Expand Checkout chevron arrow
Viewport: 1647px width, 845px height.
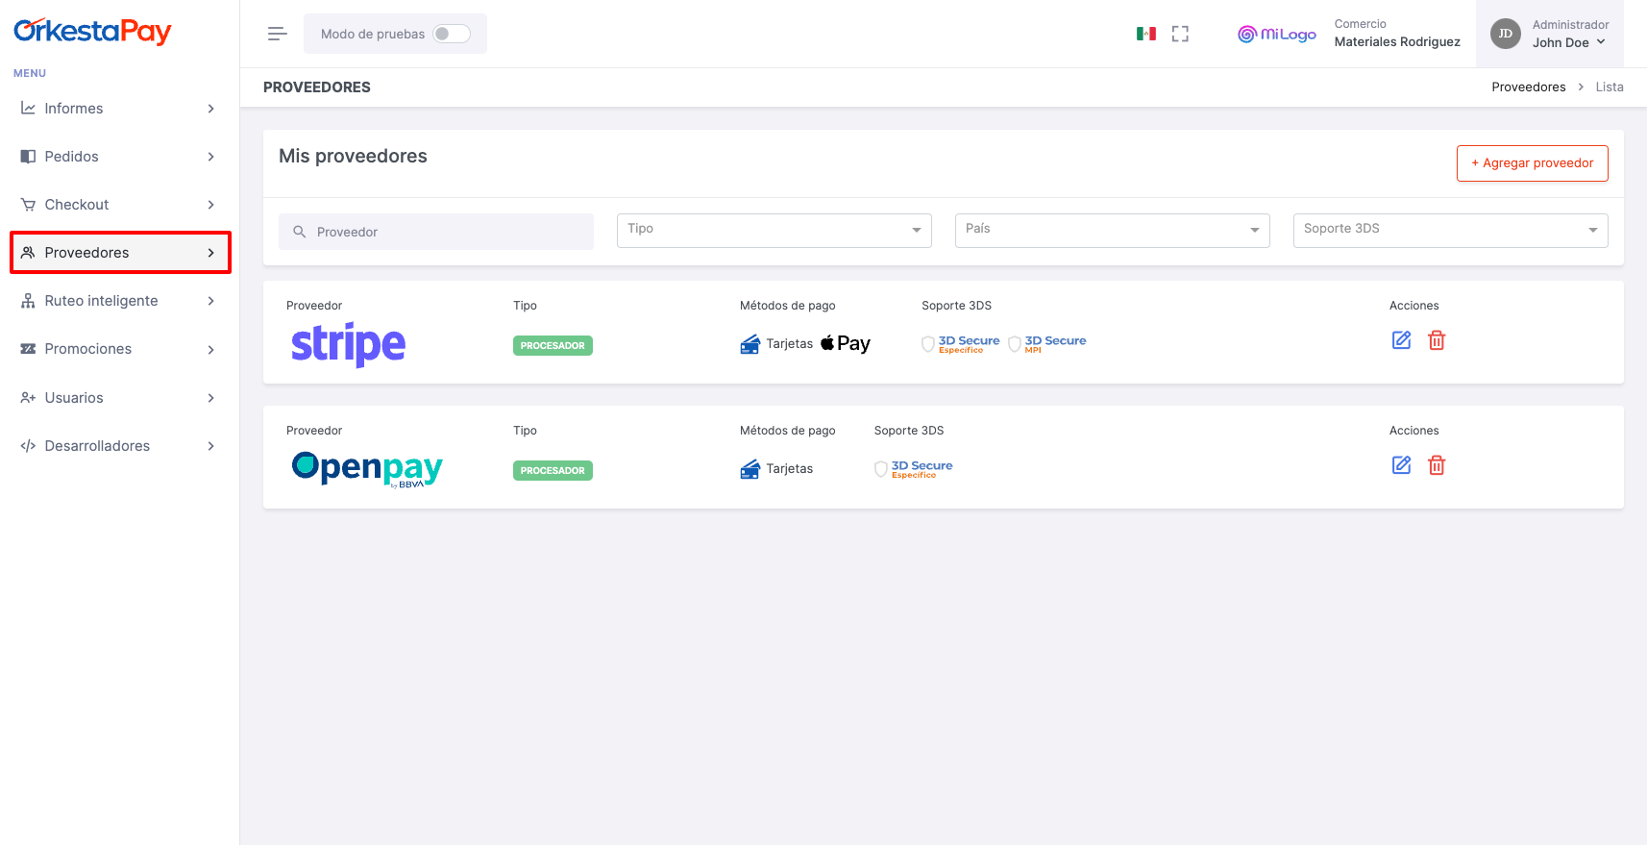pos(211,205)
